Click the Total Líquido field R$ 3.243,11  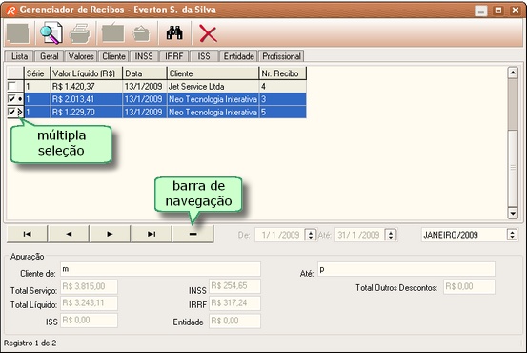click(89, 302)
